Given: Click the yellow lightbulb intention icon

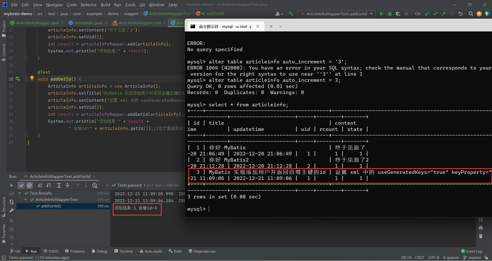Looking at the screenshot, I should [x=32, y=78].
